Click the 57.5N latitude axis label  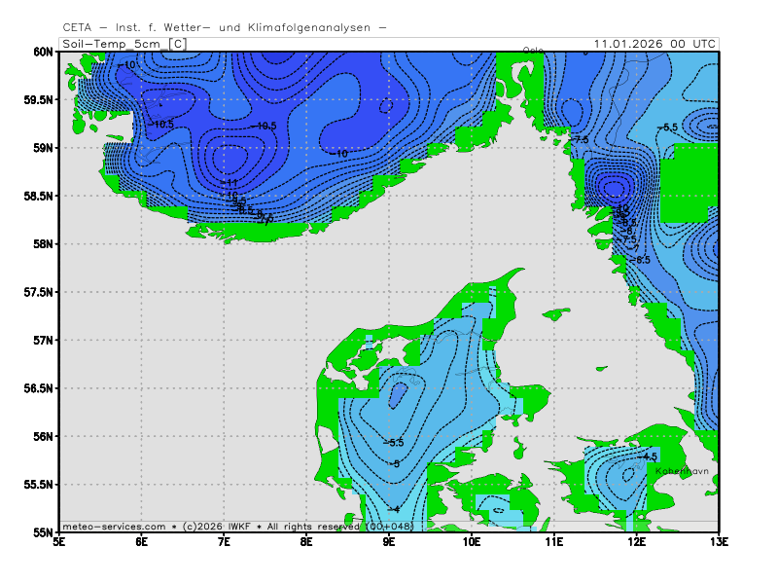click(x=36, y=292)
